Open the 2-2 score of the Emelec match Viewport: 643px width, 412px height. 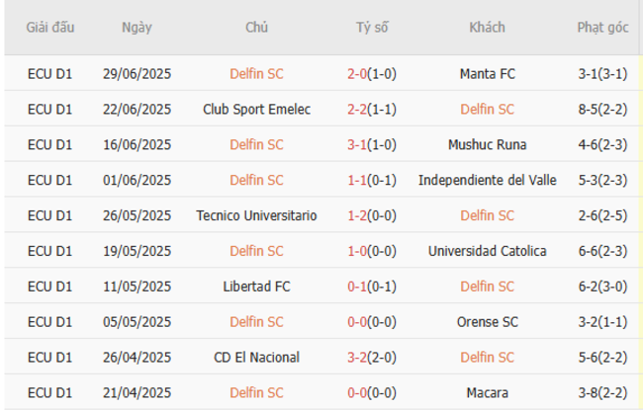tap(357, 109)
